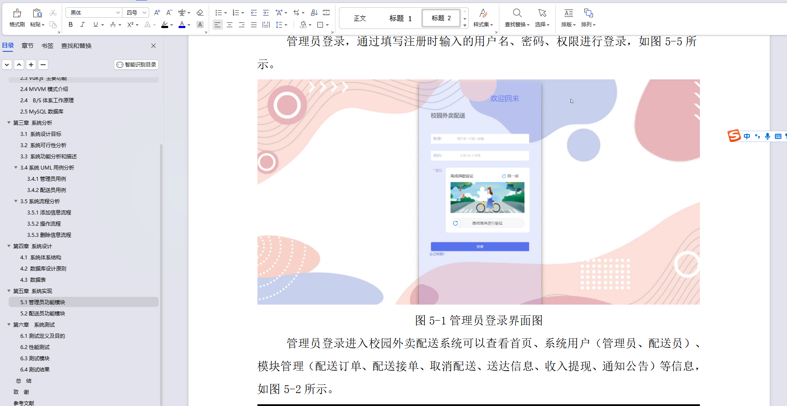This screenshot has height=406, width=787.
Task: Switch to the 章节 tab
Action: [28, 46]
